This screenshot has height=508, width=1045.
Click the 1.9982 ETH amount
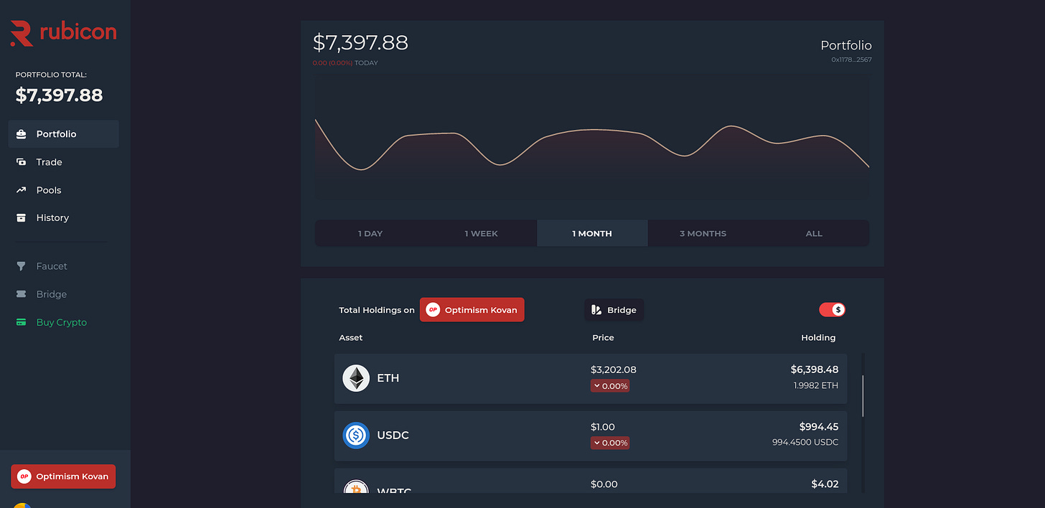[x=816, y=385]
